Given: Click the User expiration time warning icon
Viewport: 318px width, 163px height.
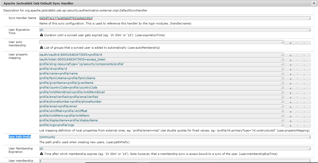Looking at the screenshot, I should point(42,35).
